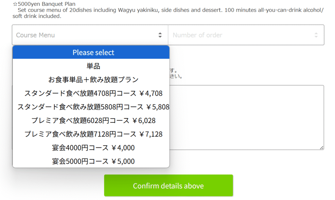Click the Japanese note text beside the dropdown list

point(176,73)
